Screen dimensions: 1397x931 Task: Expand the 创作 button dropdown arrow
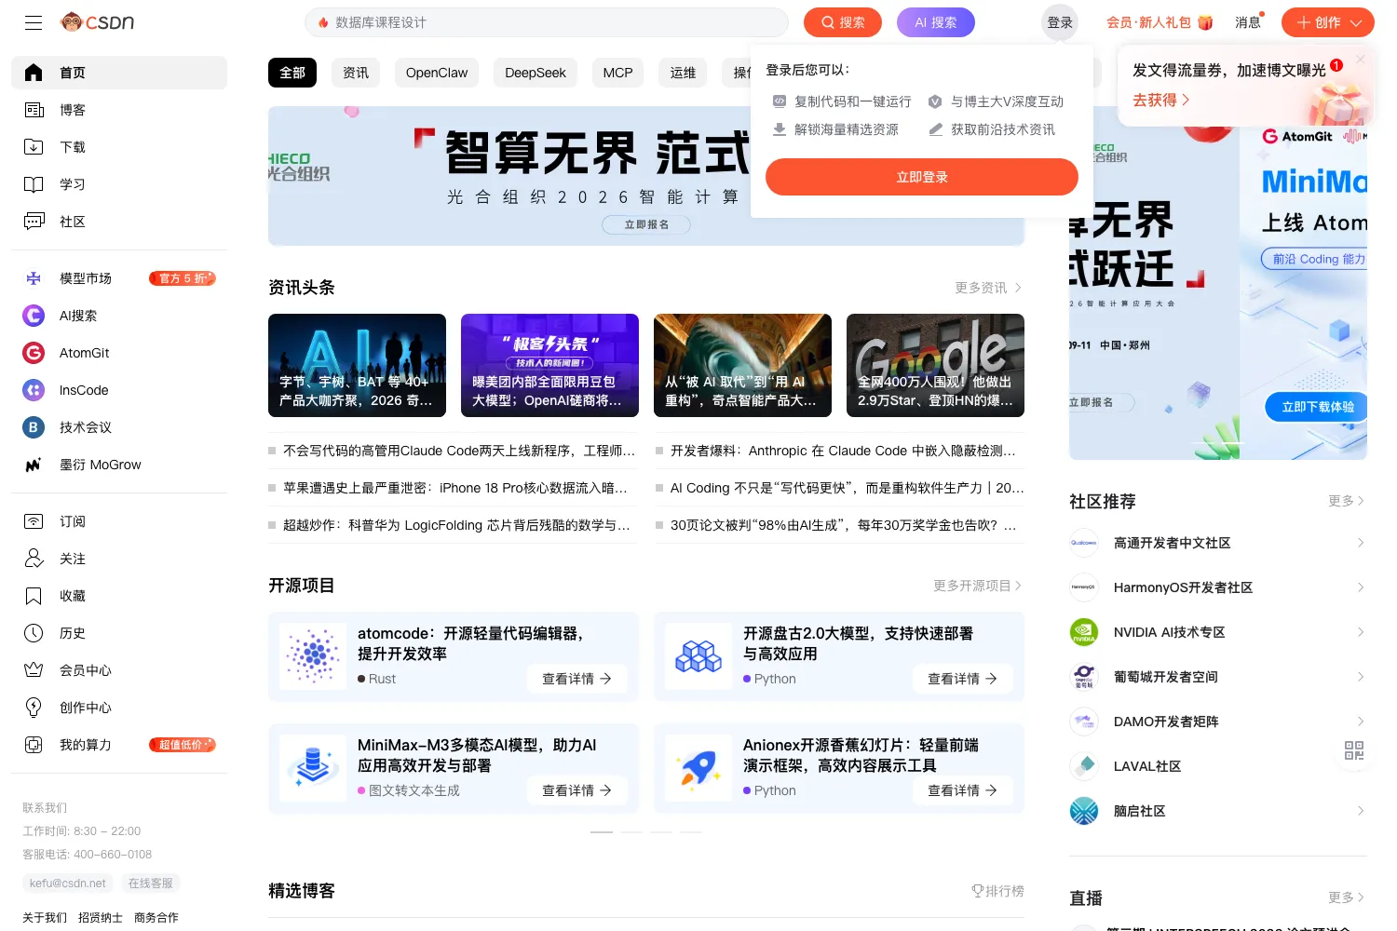click(1356, 22)
